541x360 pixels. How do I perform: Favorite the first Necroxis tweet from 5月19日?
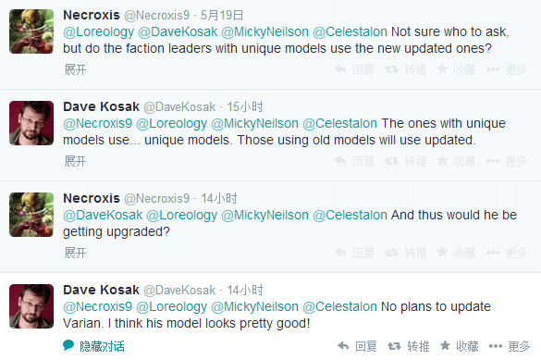[x=457, y=69]
